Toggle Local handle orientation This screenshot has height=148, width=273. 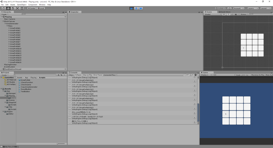[x=41, y=8]
